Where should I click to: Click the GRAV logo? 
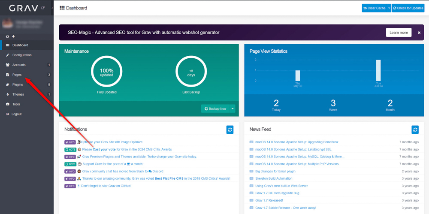[24, 8]
